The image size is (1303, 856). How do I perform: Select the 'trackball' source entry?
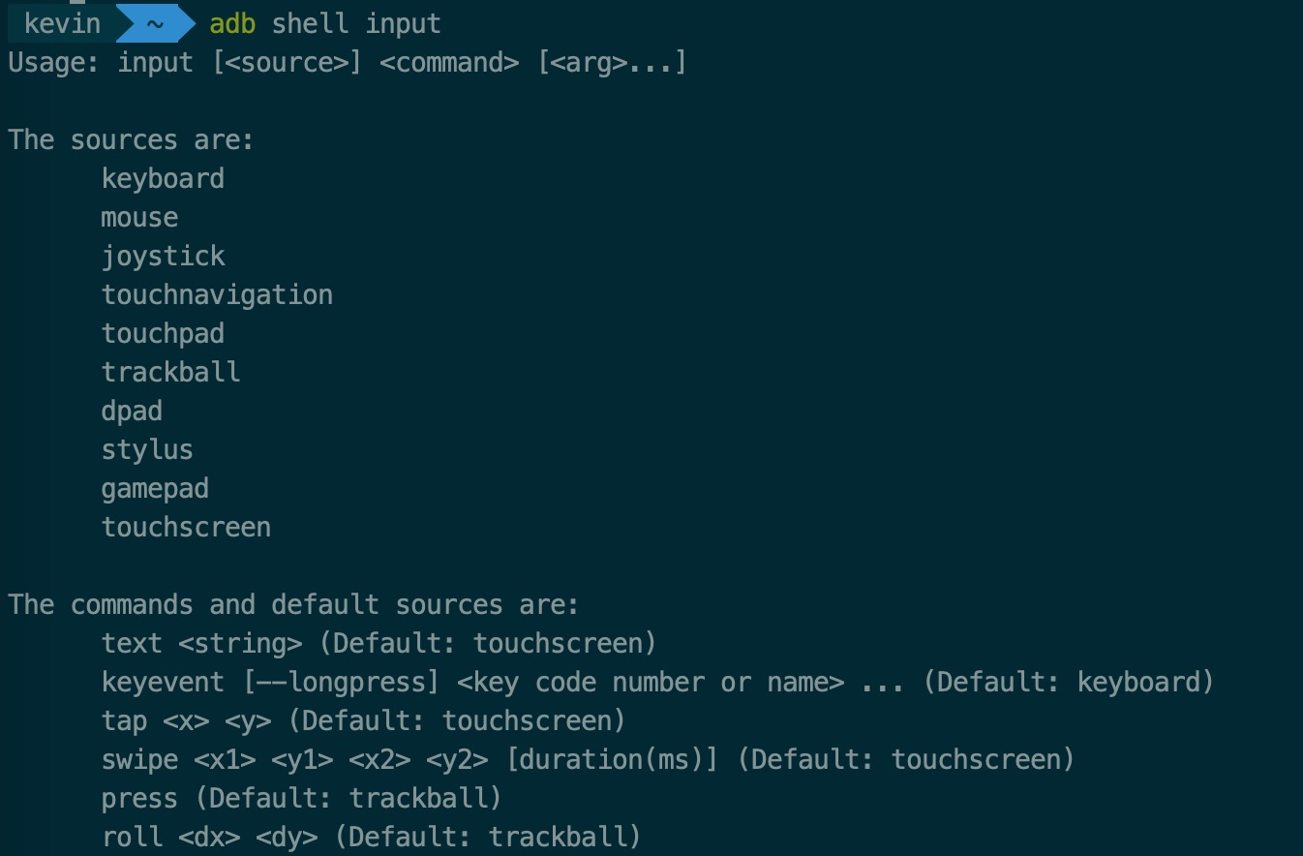[170, 373]
